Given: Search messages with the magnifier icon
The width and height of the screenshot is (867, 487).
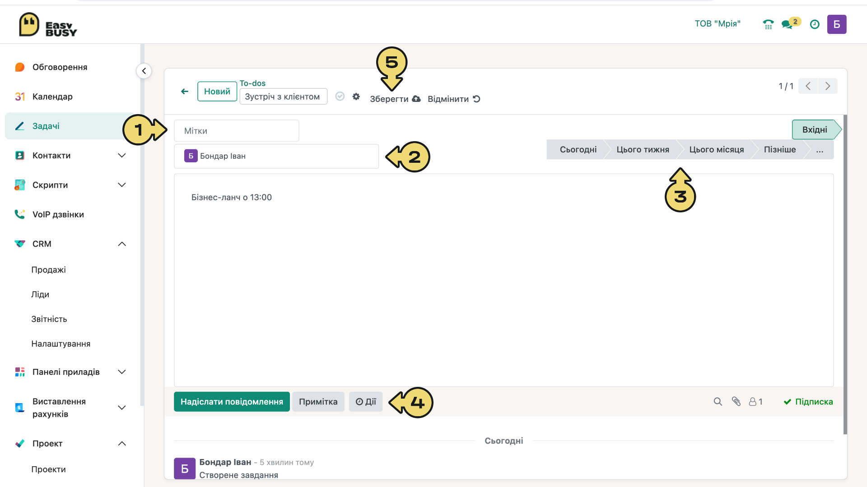Looking at the screenshot, I should pos(718,401).
